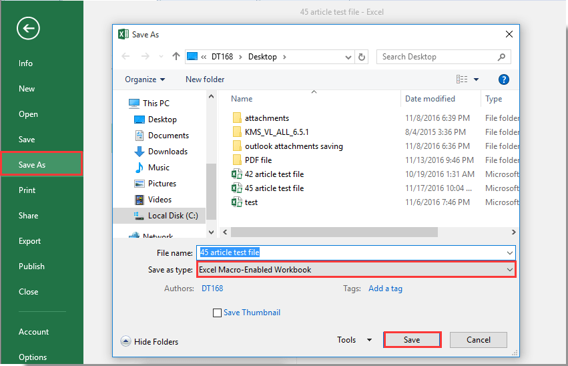Viewport: 568px width, 366px height.
Task: Click the back arrow in Excel backstage
Action: pyautogui.click(x=29, y=28)
